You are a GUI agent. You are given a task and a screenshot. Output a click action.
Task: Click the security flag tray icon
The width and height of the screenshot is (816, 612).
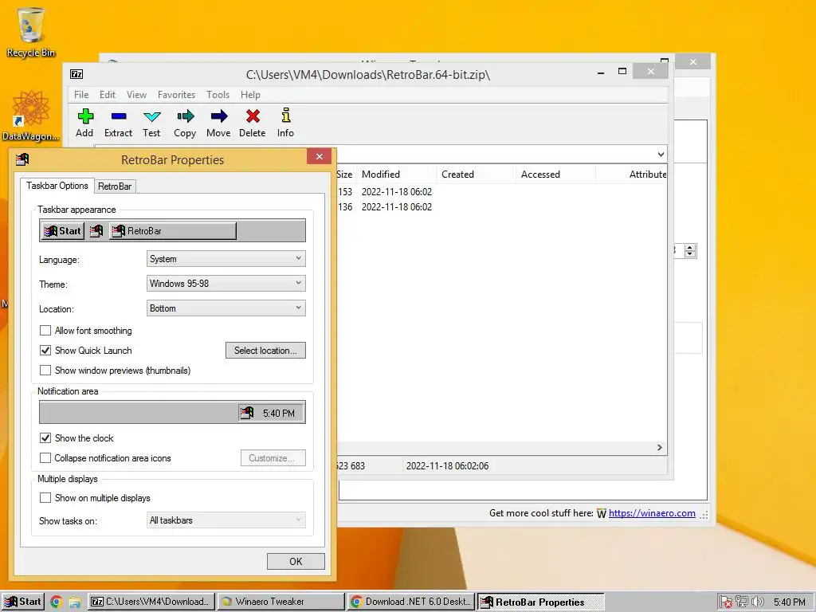[x=726, y=602]
